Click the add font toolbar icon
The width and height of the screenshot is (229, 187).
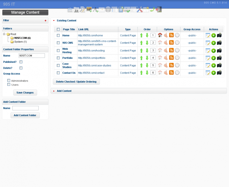coord(96,10)
